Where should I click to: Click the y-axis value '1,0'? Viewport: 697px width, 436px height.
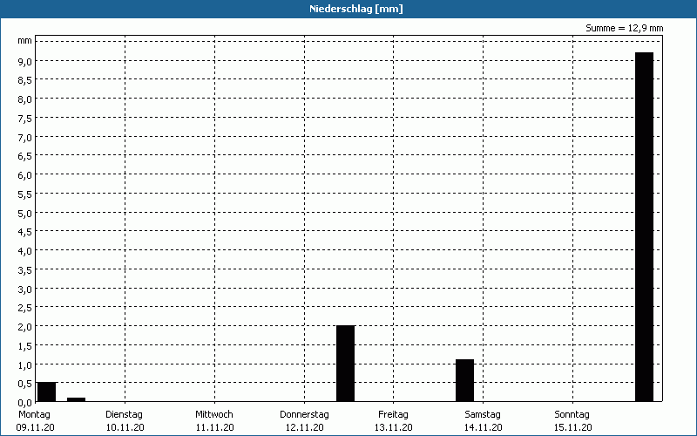[25, 364]
